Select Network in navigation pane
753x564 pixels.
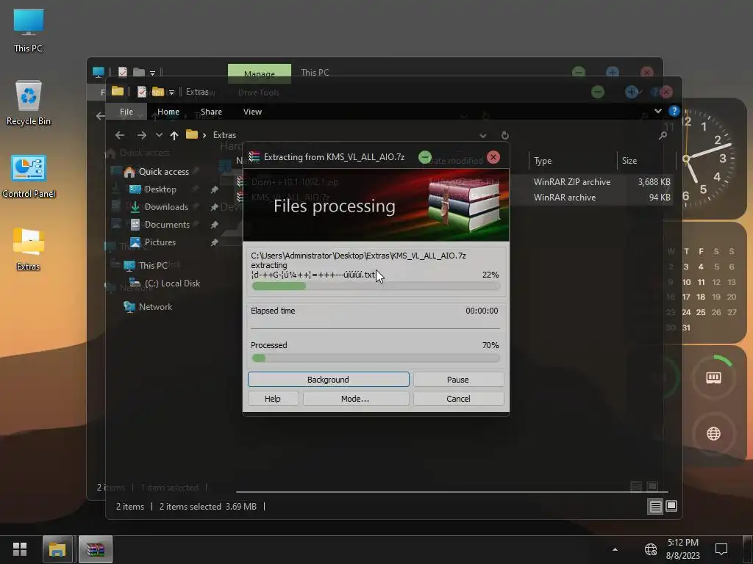tap(147, 307)
